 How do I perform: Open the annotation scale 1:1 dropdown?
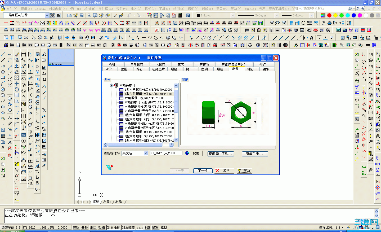[342, 227]
